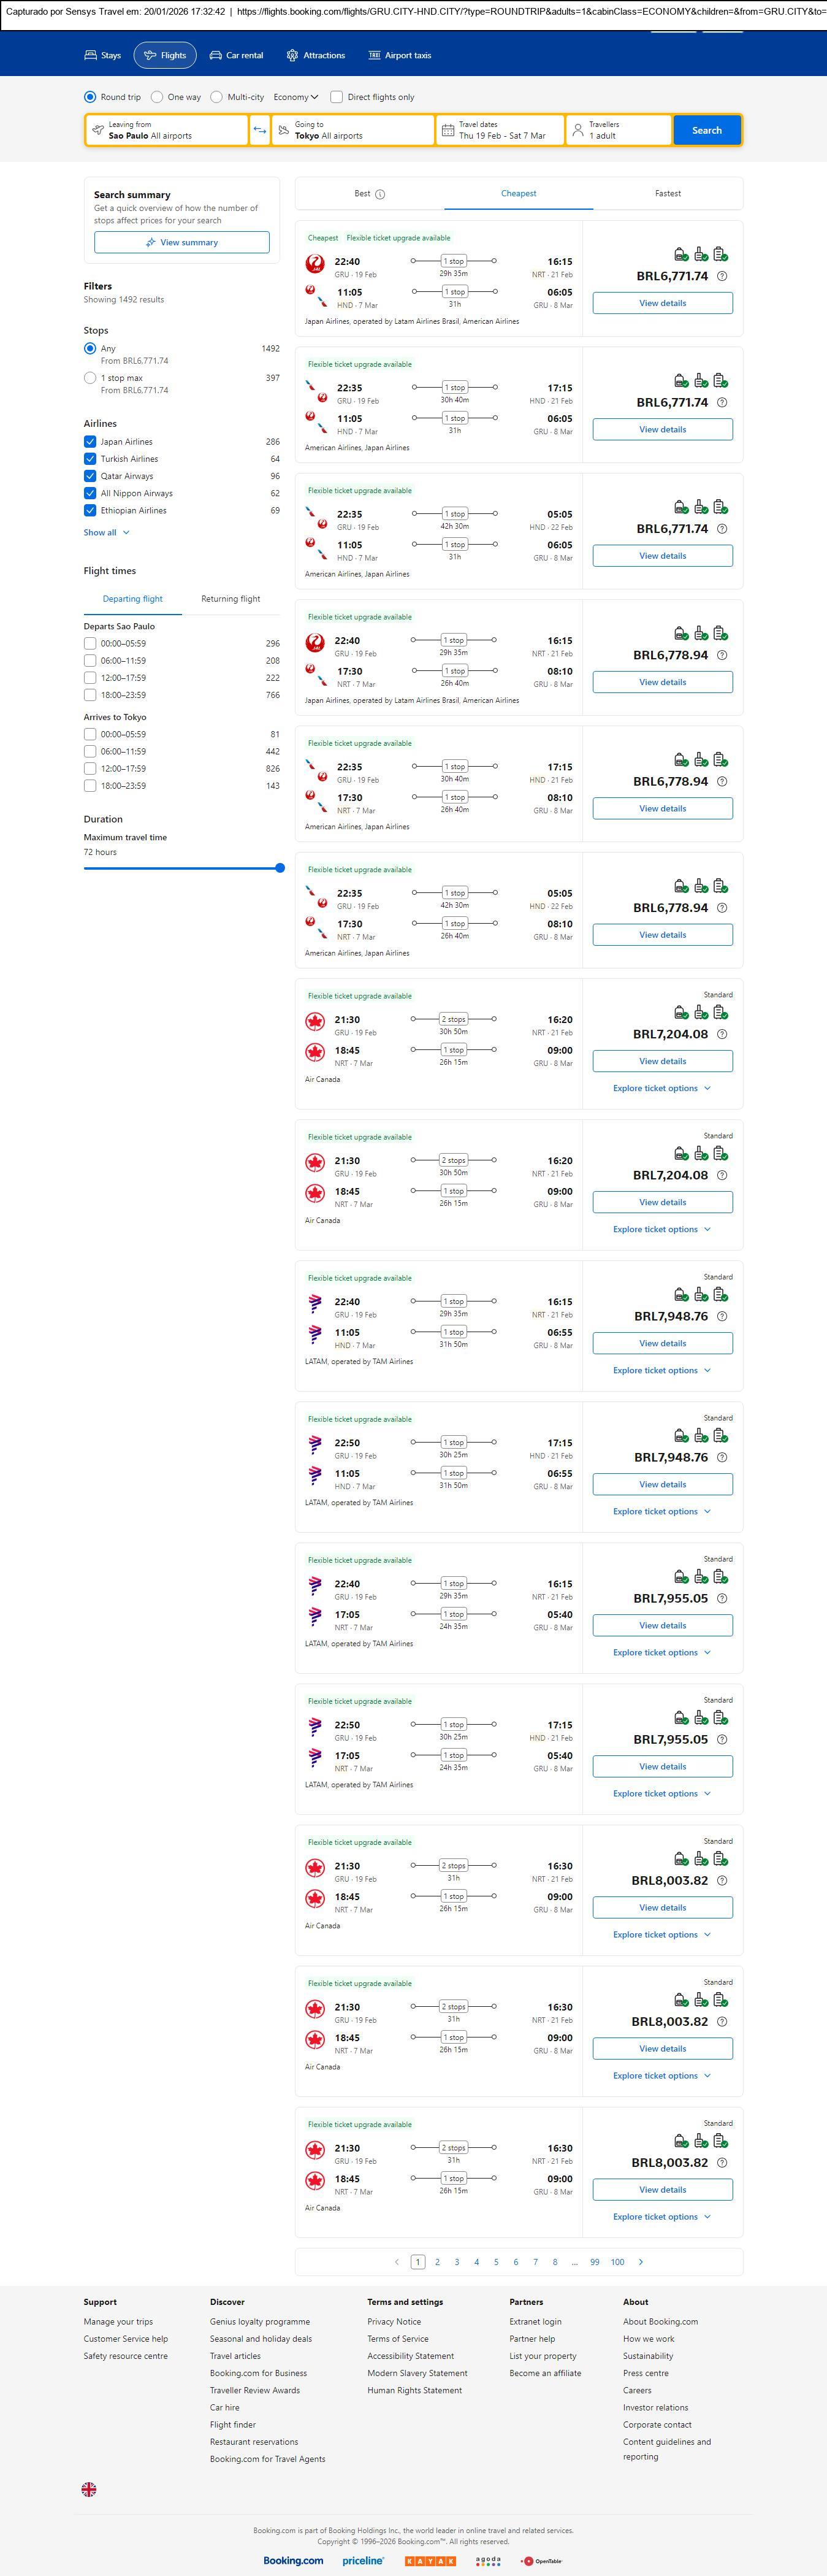827x2576 pixels.
Task: Switch to Returning flight times tab
Action: tap(230, 599)
